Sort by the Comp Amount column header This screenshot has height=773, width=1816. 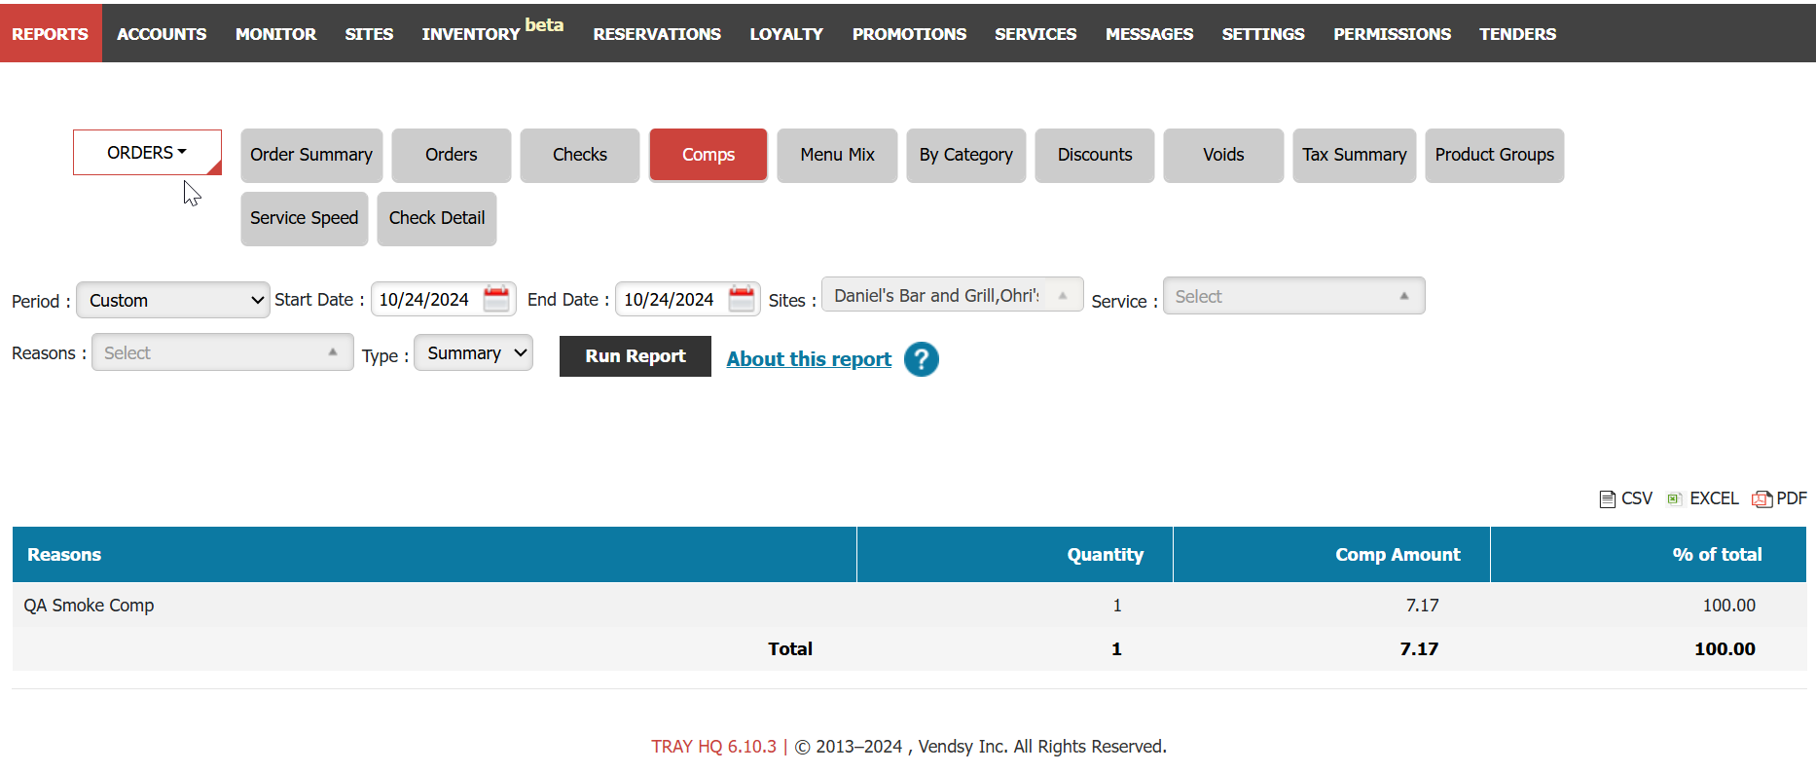point(1331,555)
